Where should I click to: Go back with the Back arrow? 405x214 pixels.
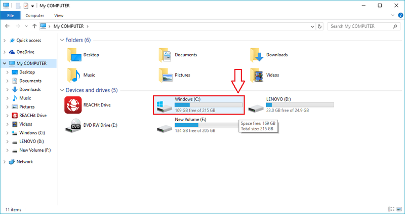(7, 26)
